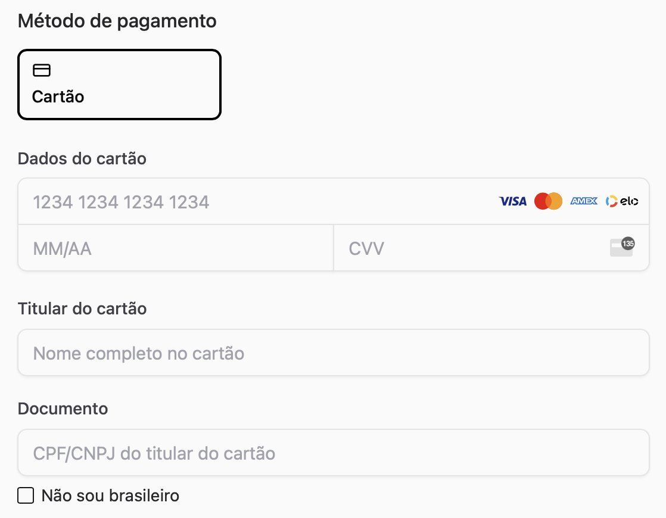
Task: Select the Cartão payment method
Action: point(119,85)
